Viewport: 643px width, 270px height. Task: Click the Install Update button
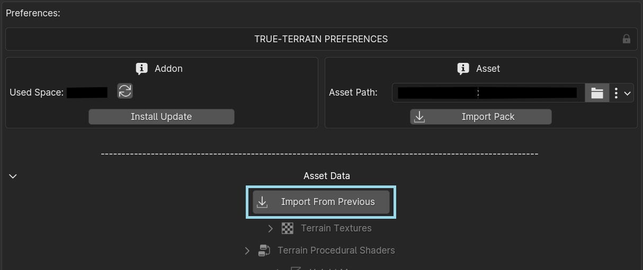pos(161,117)
